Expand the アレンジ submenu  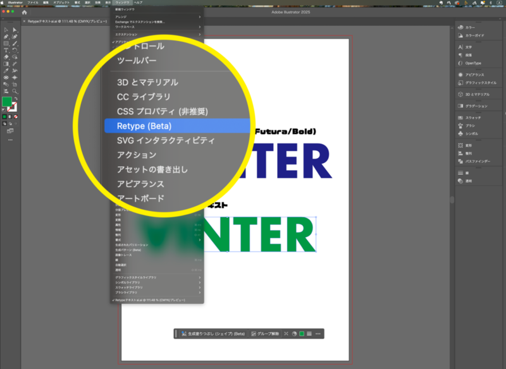pos(157,17)
